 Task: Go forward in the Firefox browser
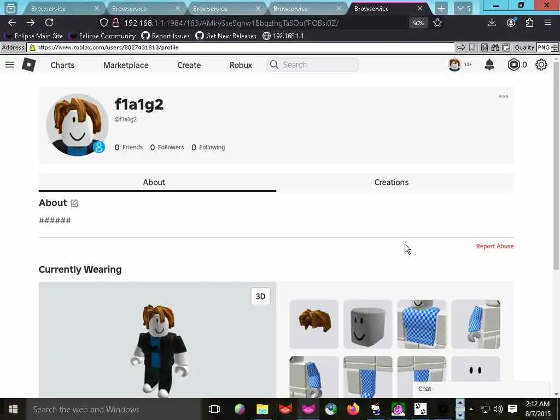pyautogui.click(x=31, y=23)
